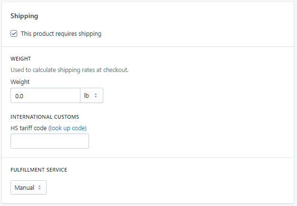The width and height of the screenshot is (297, 206).
Task: Click the Shipping section heading
Action: pyautogui.click(x=24, y=16)
